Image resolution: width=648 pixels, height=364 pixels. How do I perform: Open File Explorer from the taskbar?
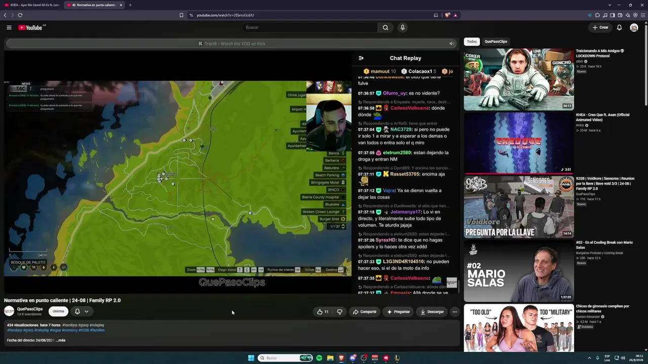(330, 358)
